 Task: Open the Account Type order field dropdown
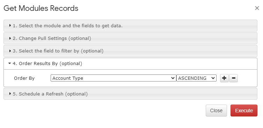(x=114, y=78)
